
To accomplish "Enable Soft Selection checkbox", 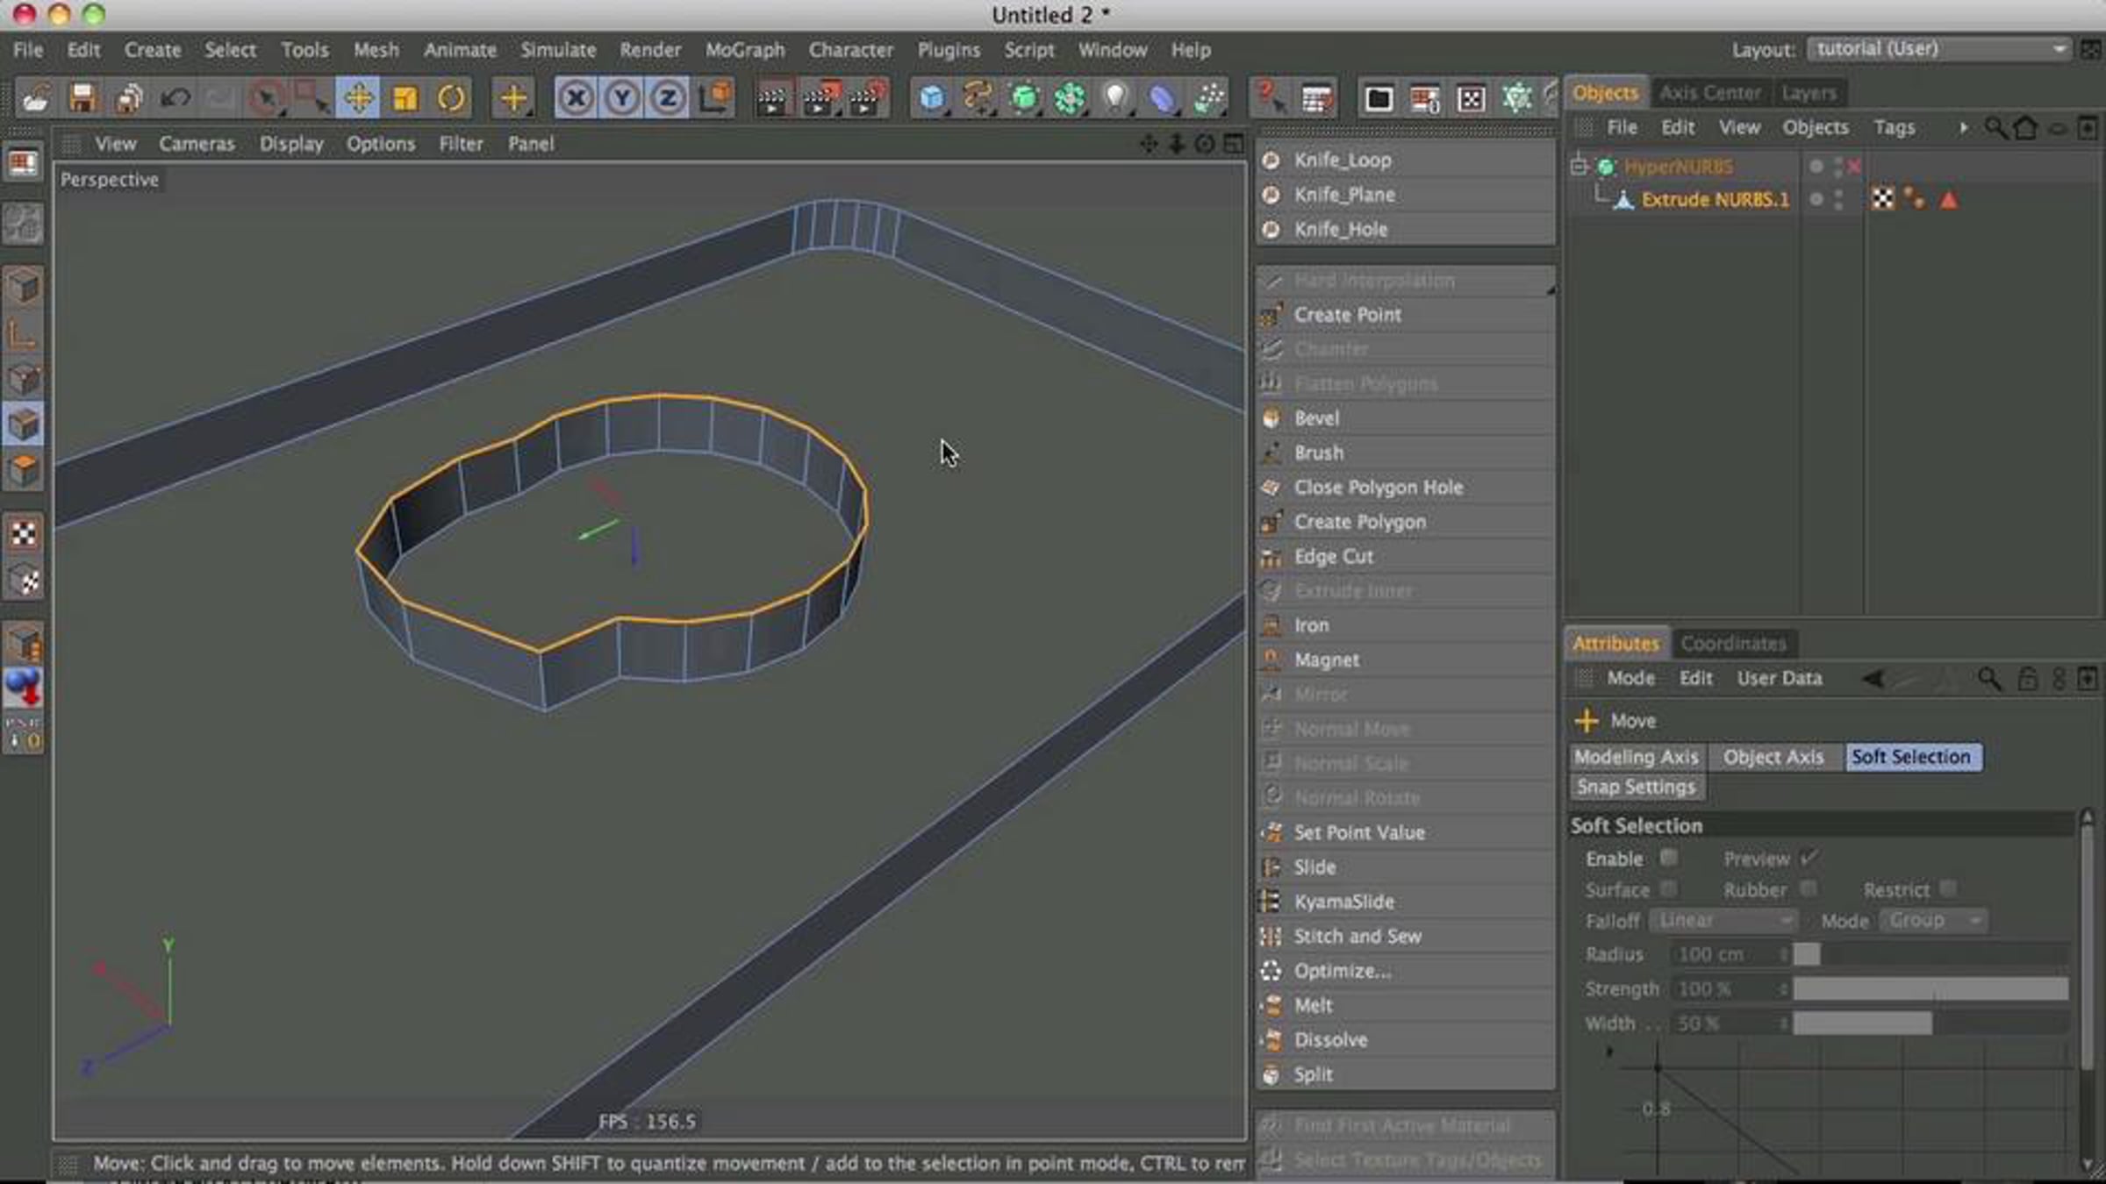I will pyautogui.click(x=1668, y=857).
